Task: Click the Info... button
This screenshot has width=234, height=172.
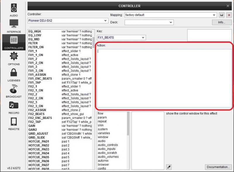Action: 222,22
